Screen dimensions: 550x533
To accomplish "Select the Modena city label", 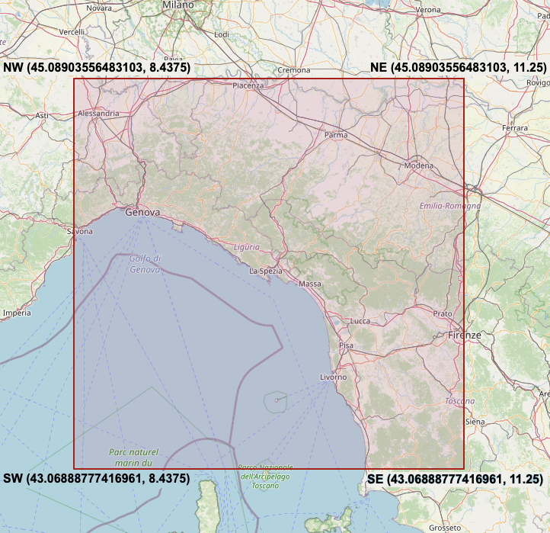I will tap(419, 165).
